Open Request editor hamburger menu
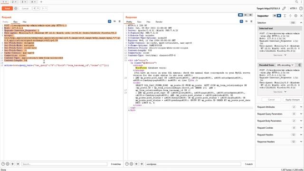Viewport: 304px width, 171px height. 119,21
